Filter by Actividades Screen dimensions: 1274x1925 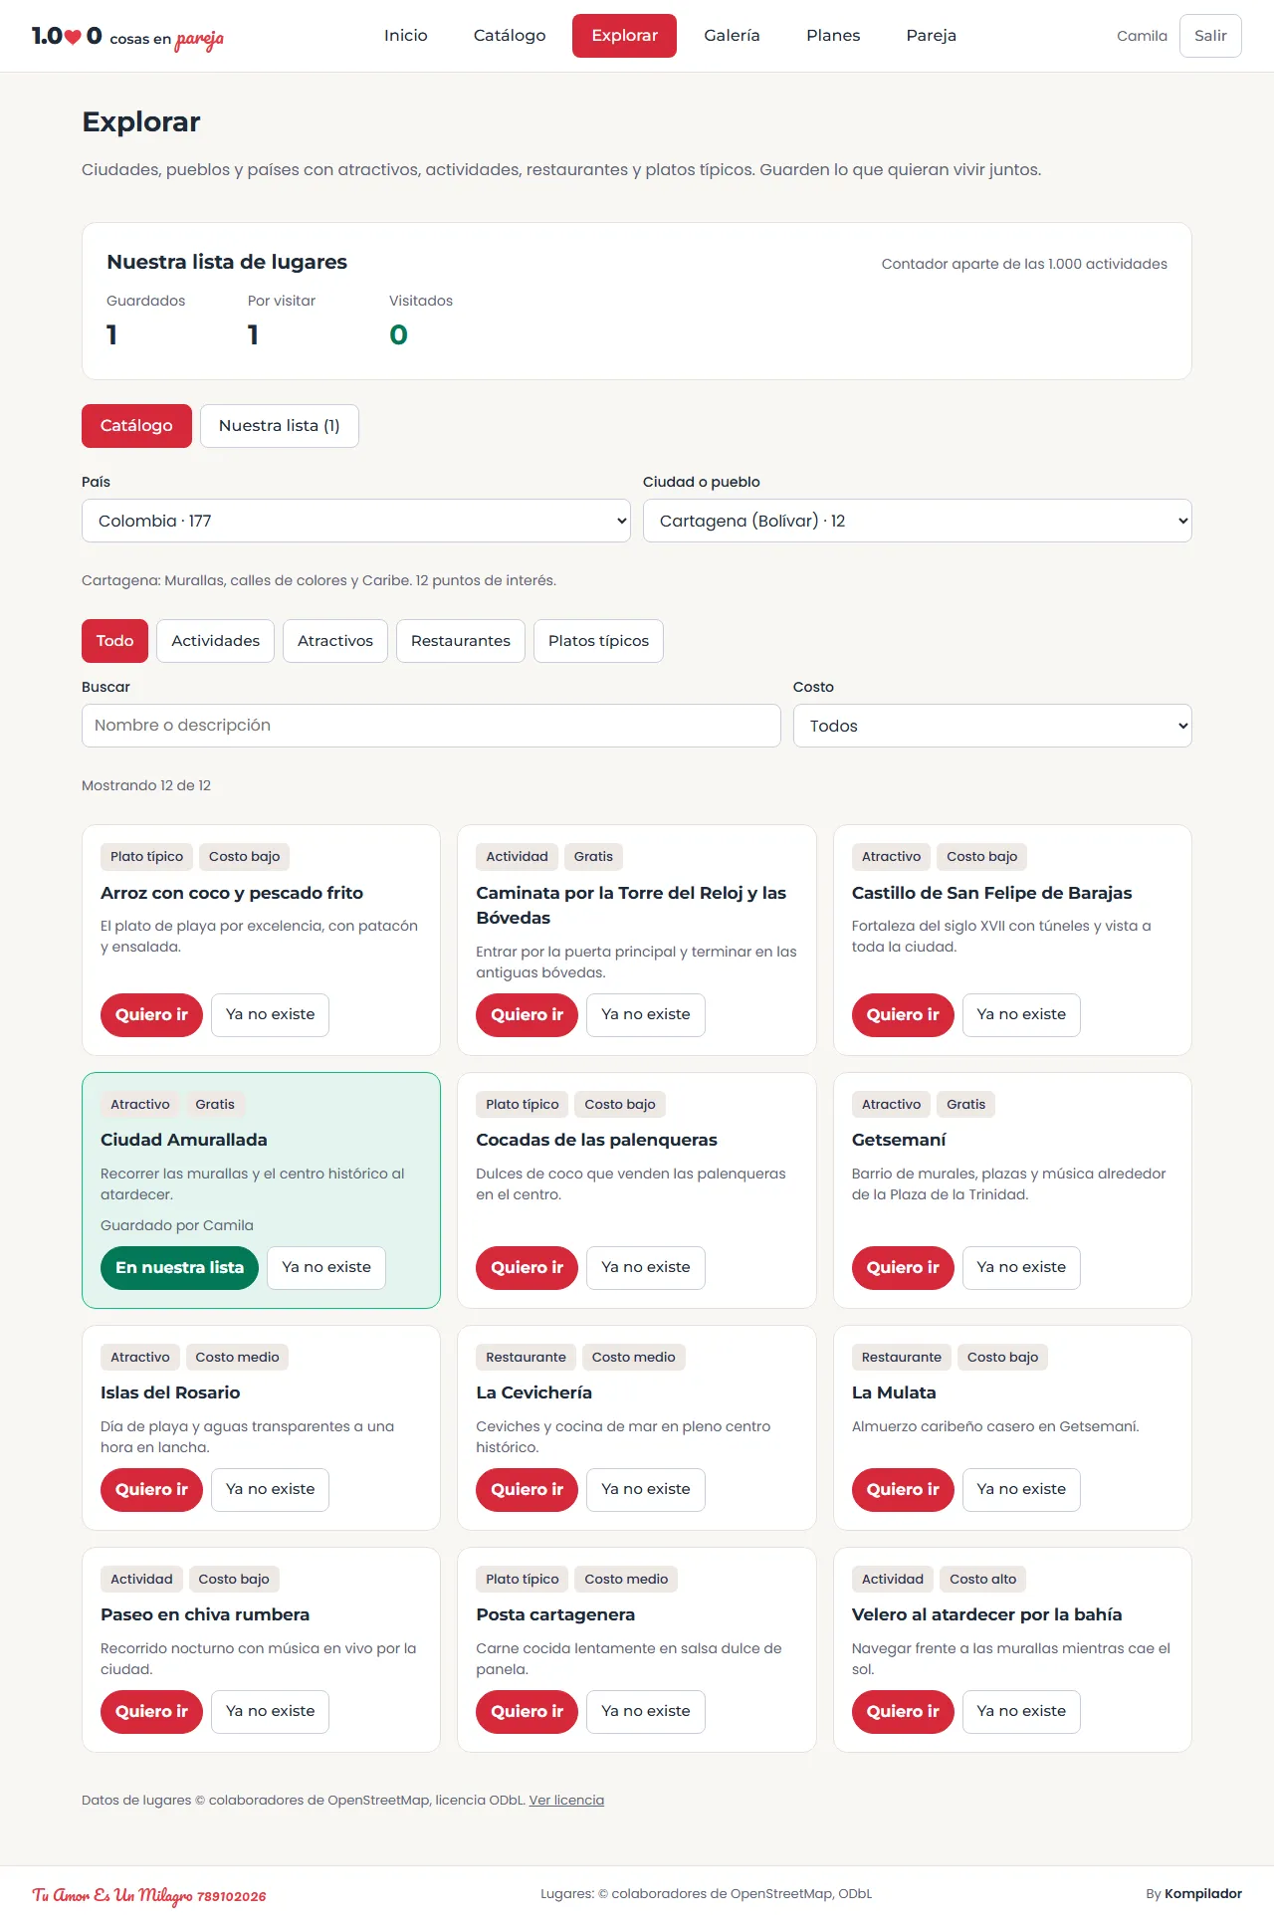pyautogui.click(x=215, y=641)
